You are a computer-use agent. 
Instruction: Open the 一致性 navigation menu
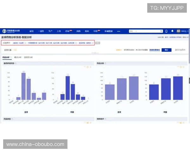41,31
